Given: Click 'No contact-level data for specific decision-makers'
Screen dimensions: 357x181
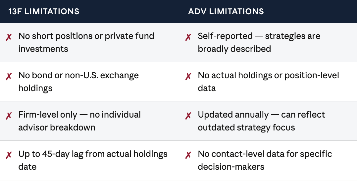Looking at the screenshot, I should [265, 160].
